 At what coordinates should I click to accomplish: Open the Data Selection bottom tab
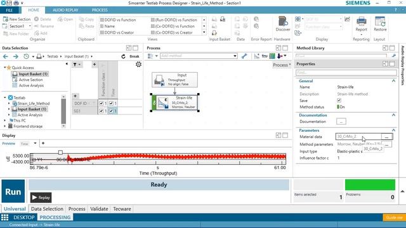[x=47, y=209]
